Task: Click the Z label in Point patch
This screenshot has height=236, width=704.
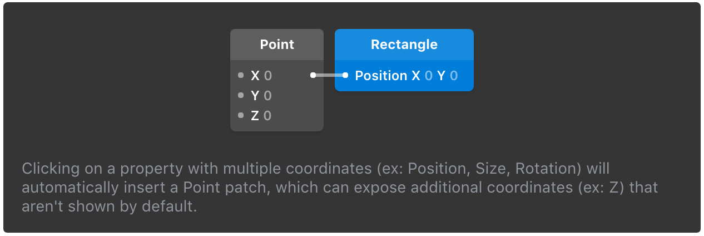Action: pyautogui.click(x=255, y=116)
